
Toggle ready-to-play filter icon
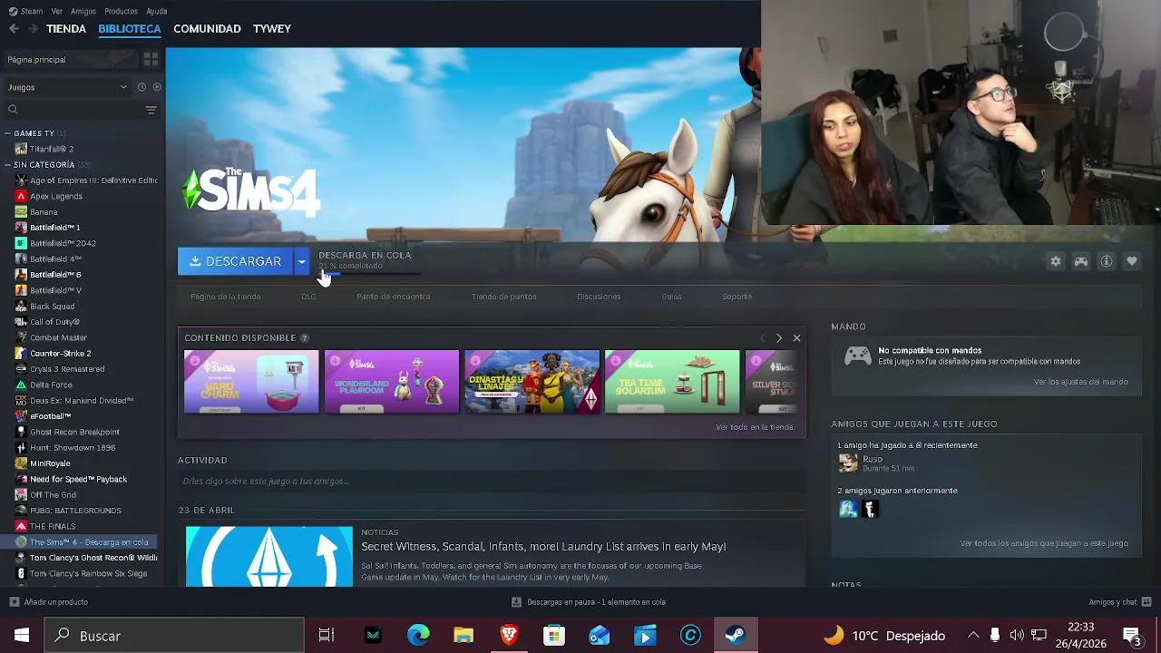(x=157, y=87)
